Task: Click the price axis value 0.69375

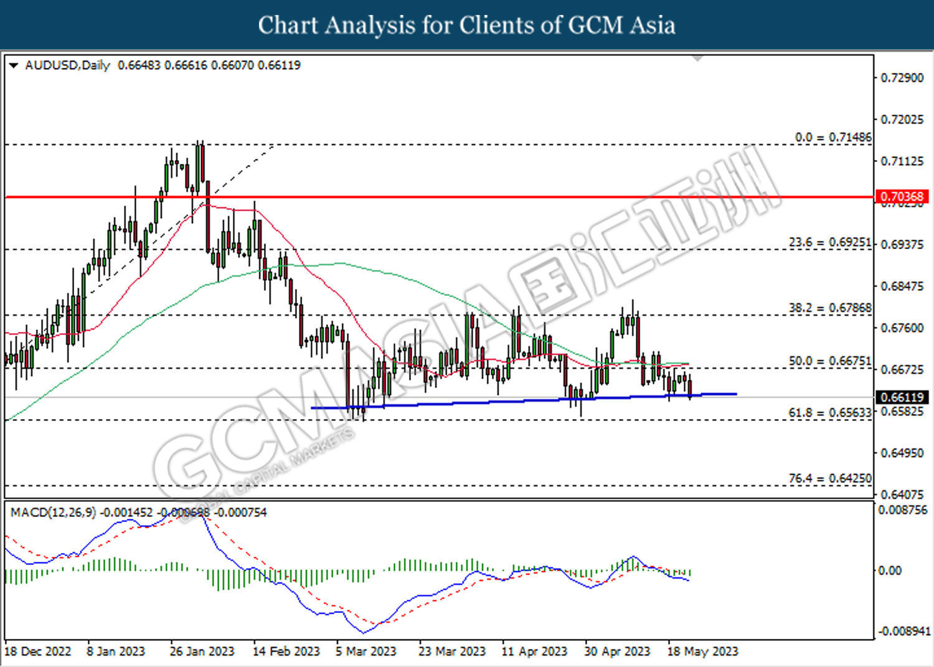Action: 902,245
